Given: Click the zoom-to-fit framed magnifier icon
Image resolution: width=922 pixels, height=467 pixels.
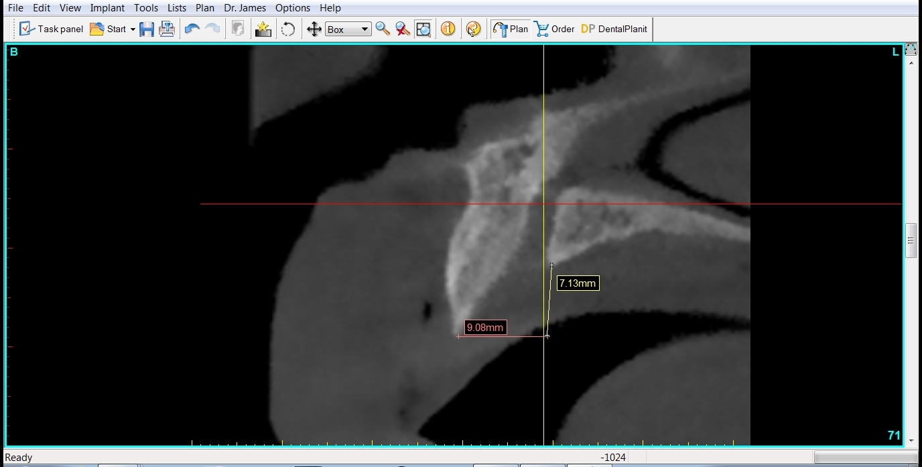Looking at the screenshot, I should click(423, 29).
